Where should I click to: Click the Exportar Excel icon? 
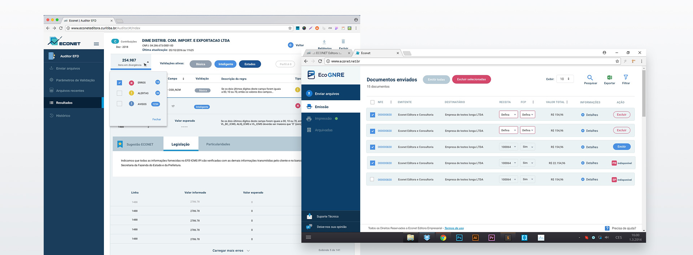pyautogui.click(x=610, y=78)
